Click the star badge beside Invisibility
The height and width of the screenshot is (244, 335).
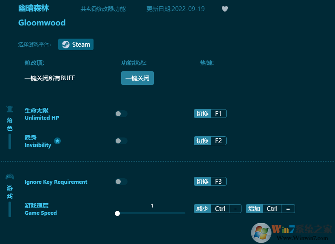pyautogui.click(x=57, y=141)
